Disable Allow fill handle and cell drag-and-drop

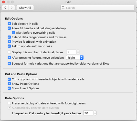coord(9,28)
